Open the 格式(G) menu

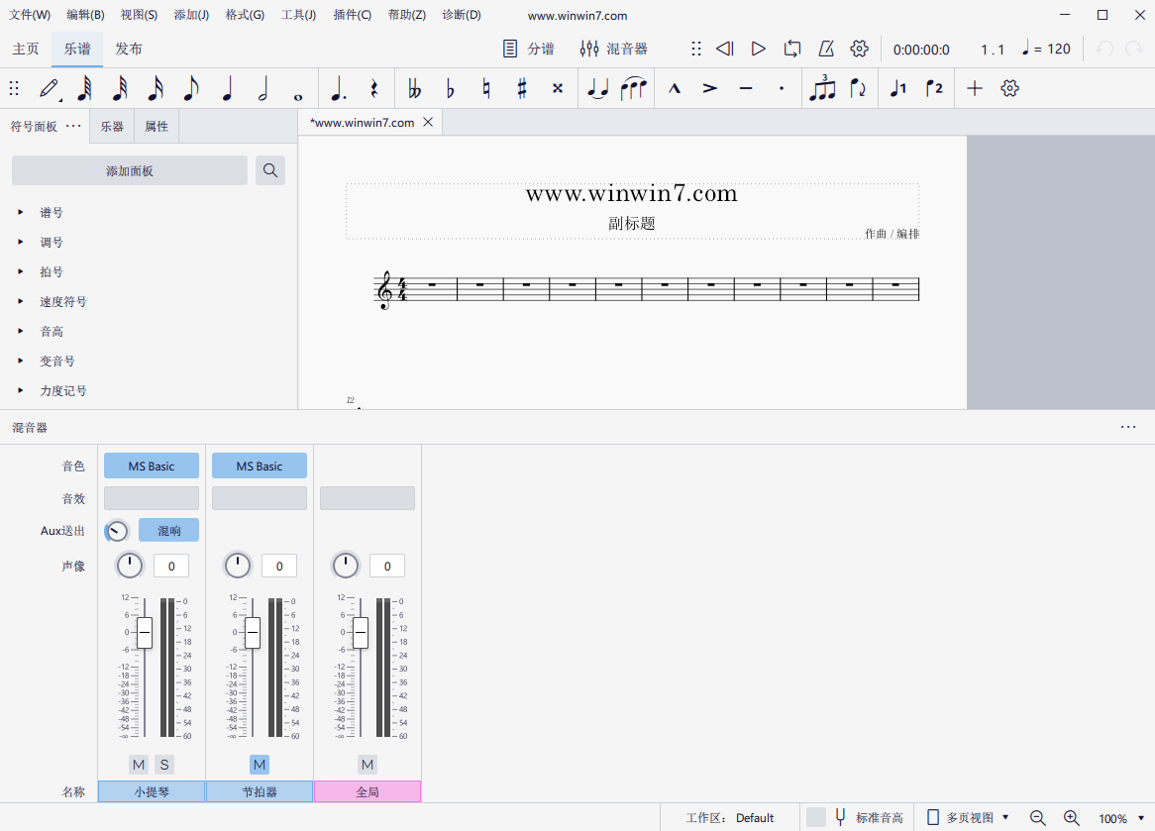244,15
